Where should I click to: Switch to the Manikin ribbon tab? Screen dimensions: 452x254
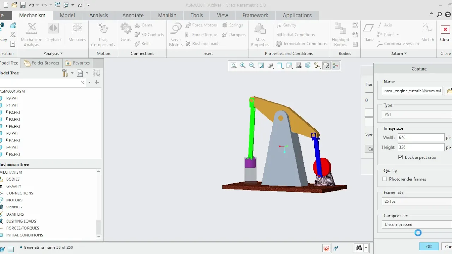[167, 15]
